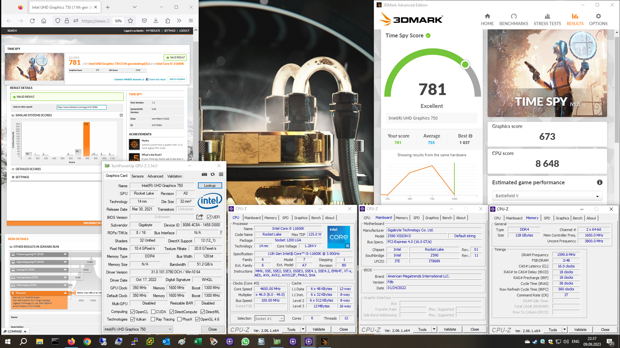Open new Firefox tab
The width and height of the screenshot is (620, 348).
pyautogui.click(x=108, y=7)
